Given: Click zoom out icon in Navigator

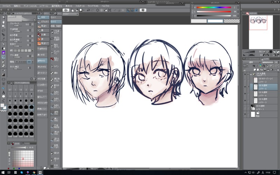Looking at the screenshot, I should 264,51.
